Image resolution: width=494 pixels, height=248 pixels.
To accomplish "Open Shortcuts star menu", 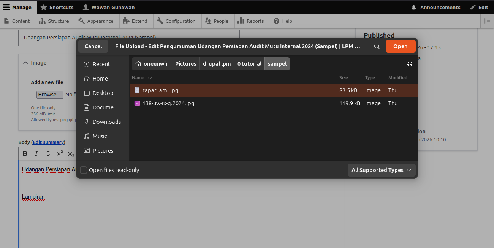I will pyautogui.click(x=57, y=7).
